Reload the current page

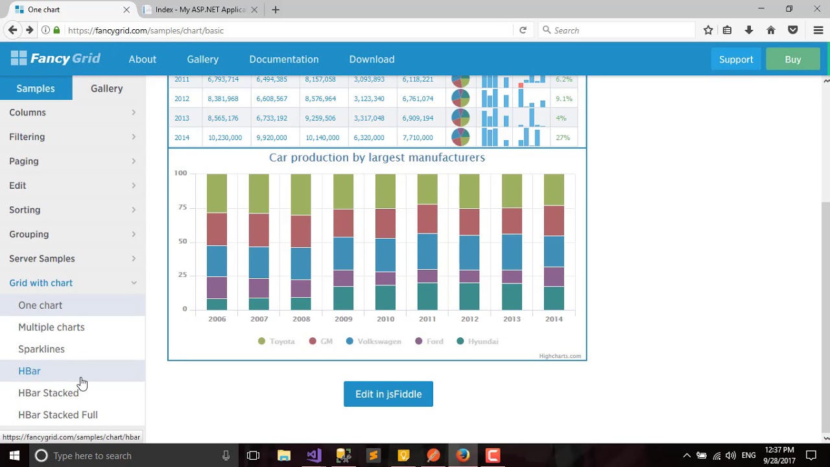pyautogui.click(x=523, y=30)
